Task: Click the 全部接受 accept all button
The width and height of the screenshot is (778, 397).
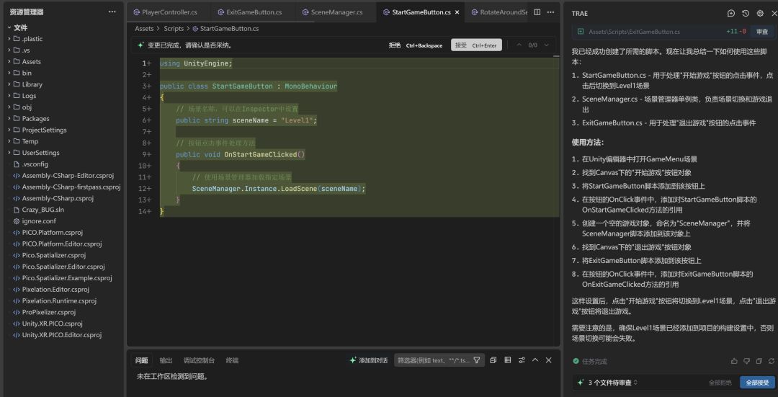Action: (x=757, y=383)
